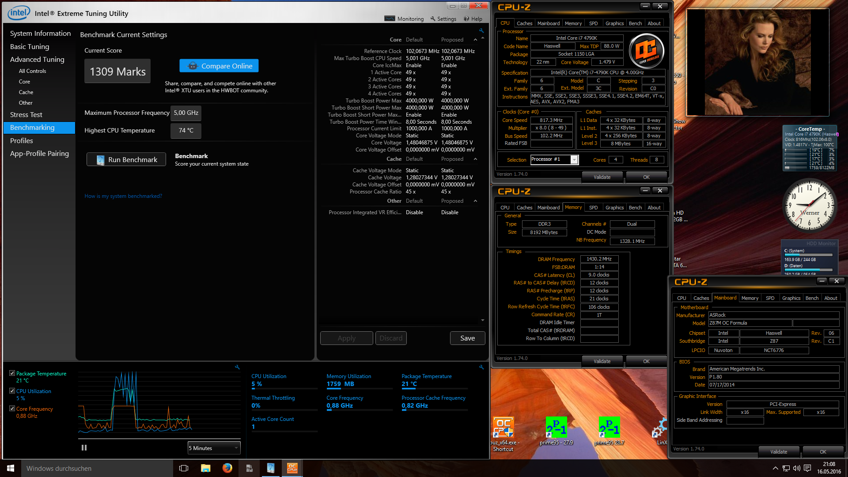Click the wrench icon above the Package Temperature readout
The image size is (848, 477).
click(x=481, y=367)
